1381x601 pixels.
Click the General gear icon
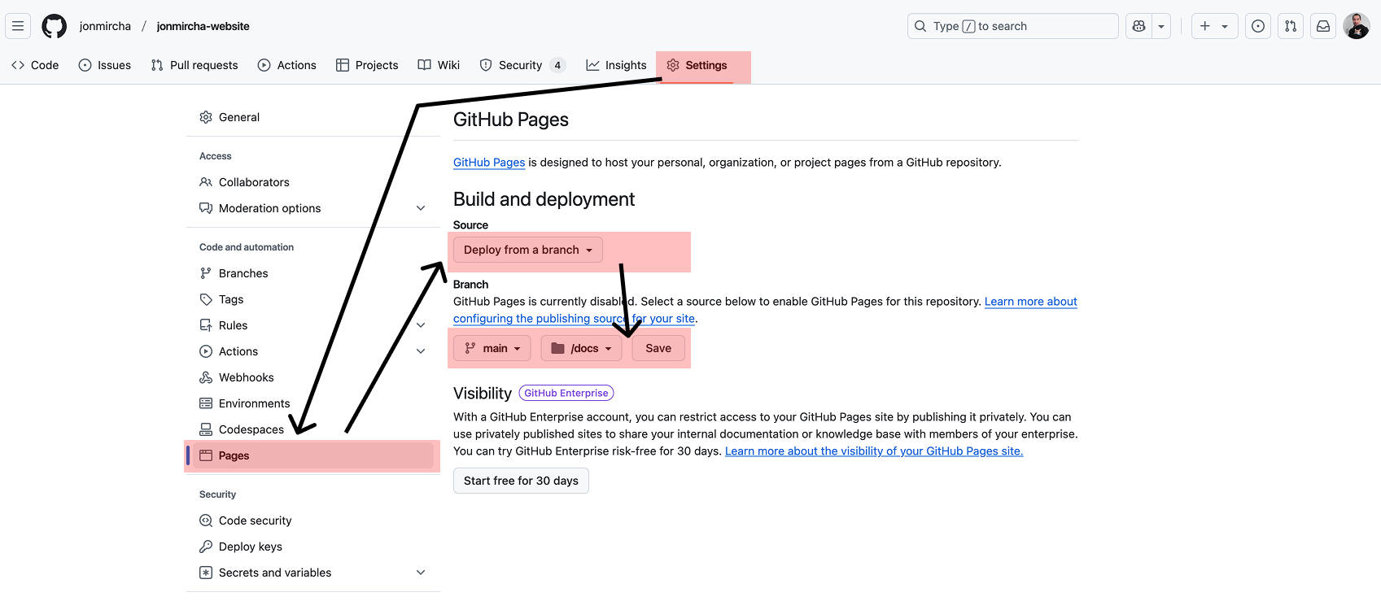[206, 117]
